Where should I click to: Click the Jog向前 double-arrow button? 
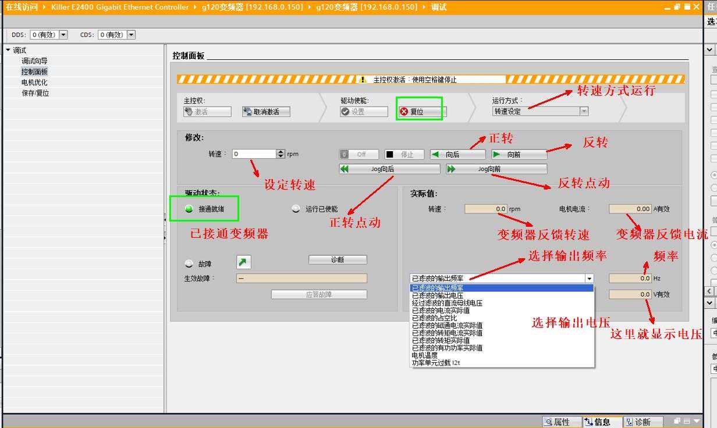pyautogui.click(x=496, y=169)
